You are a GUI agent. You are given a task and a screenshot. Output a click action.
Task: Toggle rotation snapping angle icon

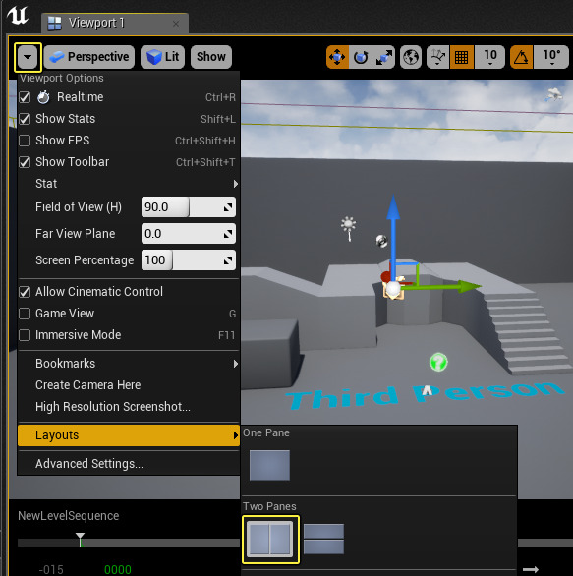coord(521,57)
